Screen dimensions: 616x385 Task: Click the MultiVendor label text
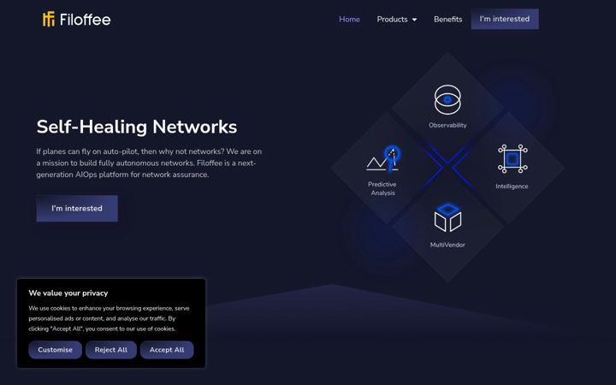click(x=447, y=245)
